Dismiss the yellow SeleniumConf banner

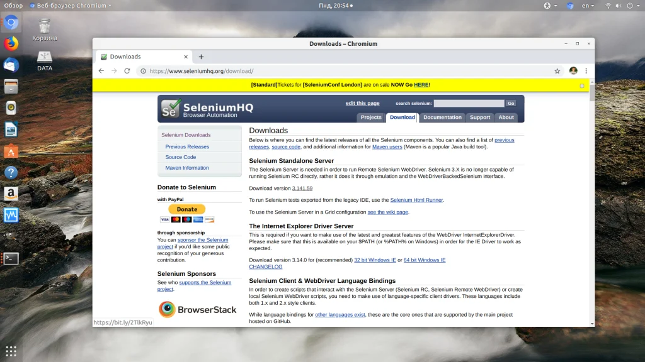581,85
